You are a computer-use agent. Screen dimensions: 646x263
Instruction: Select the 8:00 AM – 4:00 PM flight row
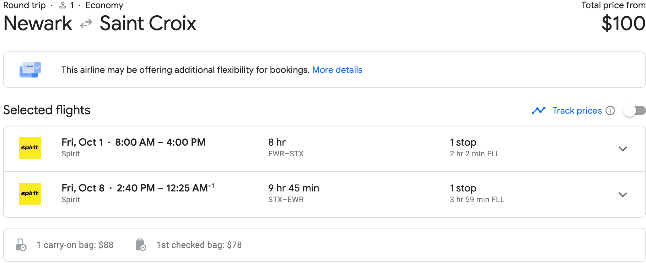(x=325, y=149)
